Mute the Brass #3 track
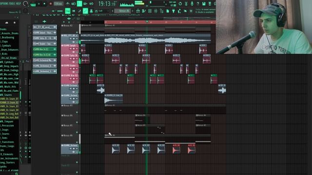 coord(77,112)
